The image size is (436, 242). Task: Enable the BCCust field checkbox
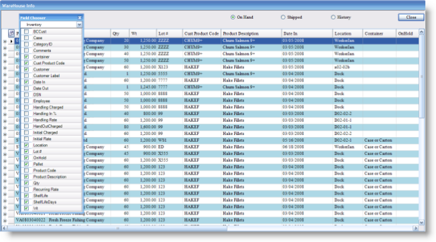26,31
